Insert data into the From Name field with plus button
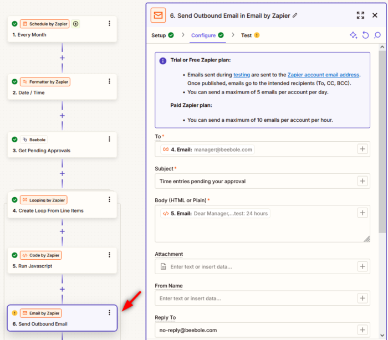 pyautogui.click(x=363, y=298)
